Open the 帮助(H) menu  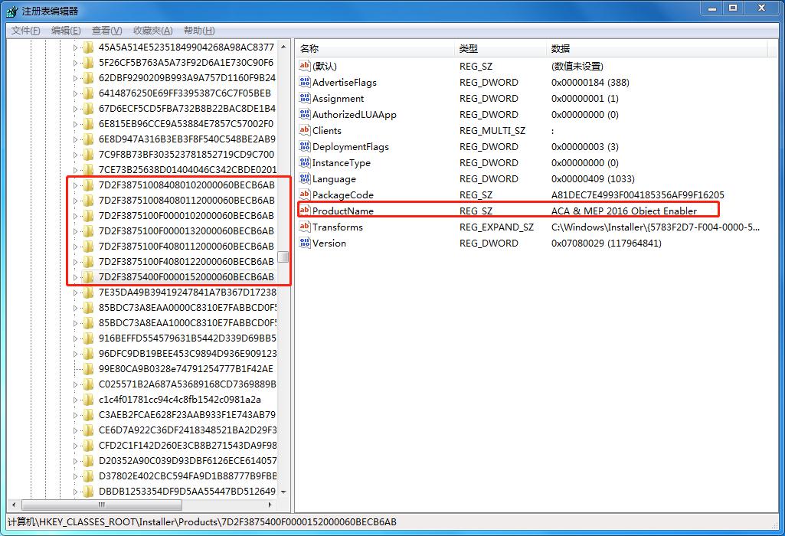click(x=199, y=31)
